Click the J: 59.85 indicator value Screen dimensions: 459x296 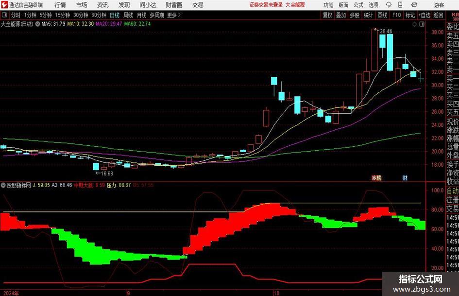(41, 185)
